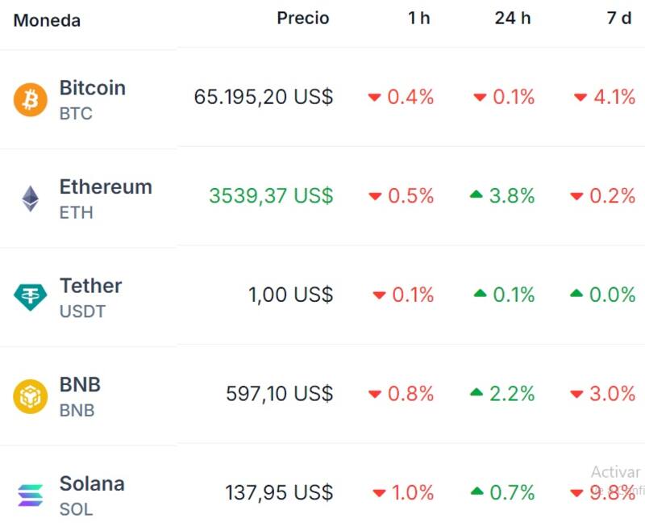Click the yellow BNB logo icon

pos(30,394)
